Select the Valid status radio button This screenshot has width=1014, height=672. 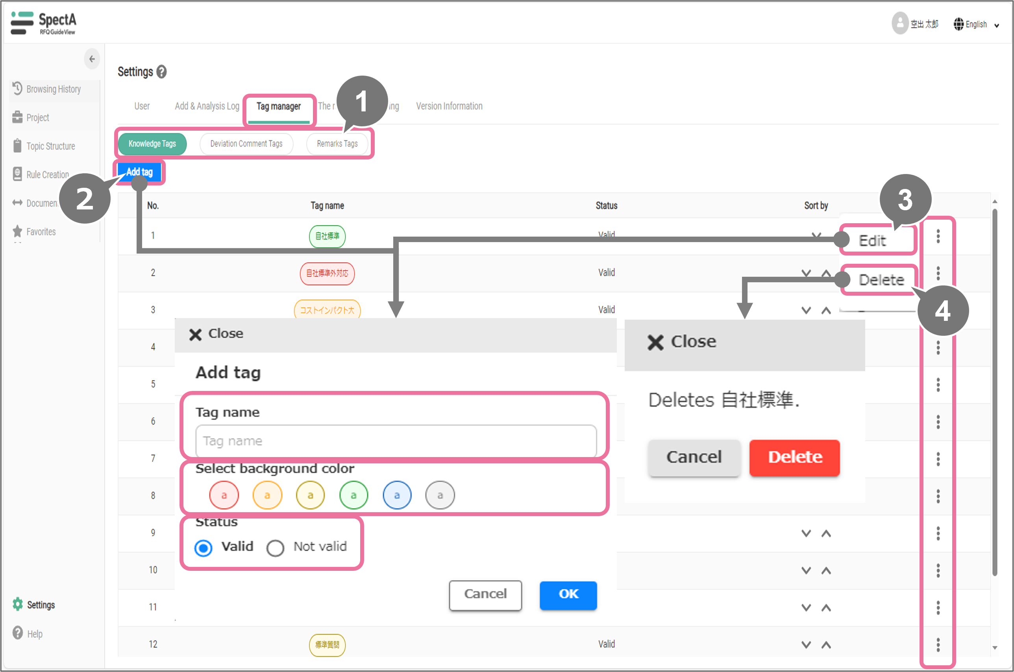click(x=203, y=548)
